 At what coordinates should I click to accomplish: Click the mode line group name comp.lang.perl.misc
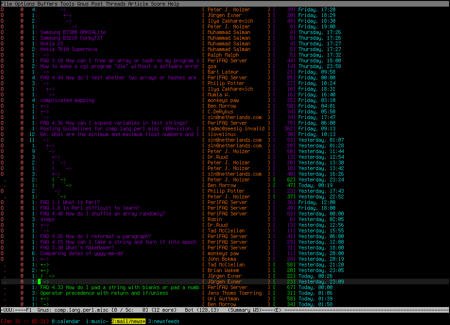pos(81,310)
